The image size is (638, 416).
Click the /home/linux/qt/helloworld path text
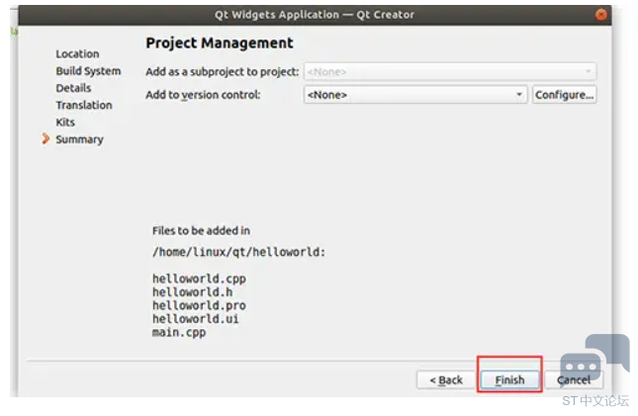click(x=238, y=252)
